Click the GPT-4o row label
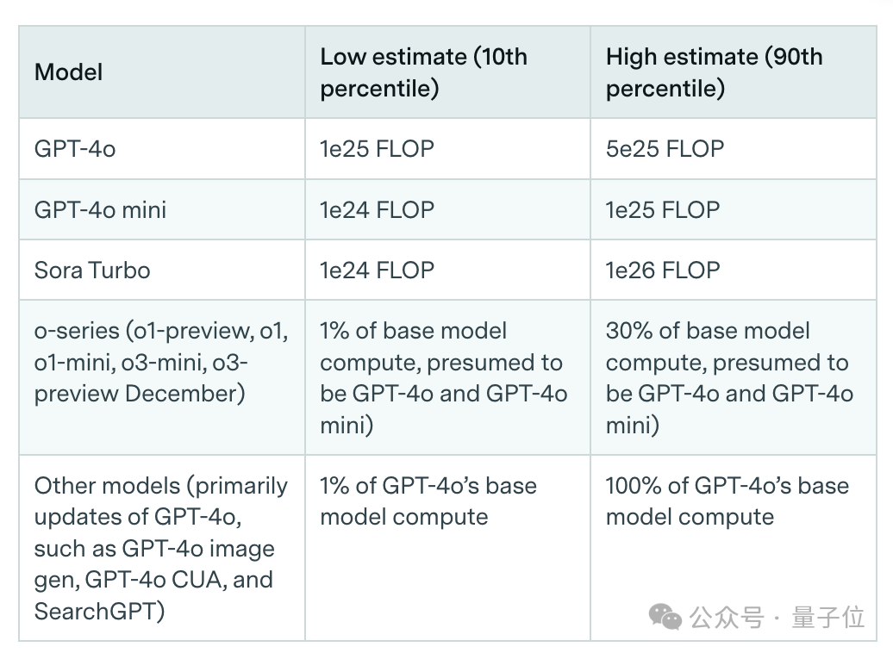 pos(75,149)
